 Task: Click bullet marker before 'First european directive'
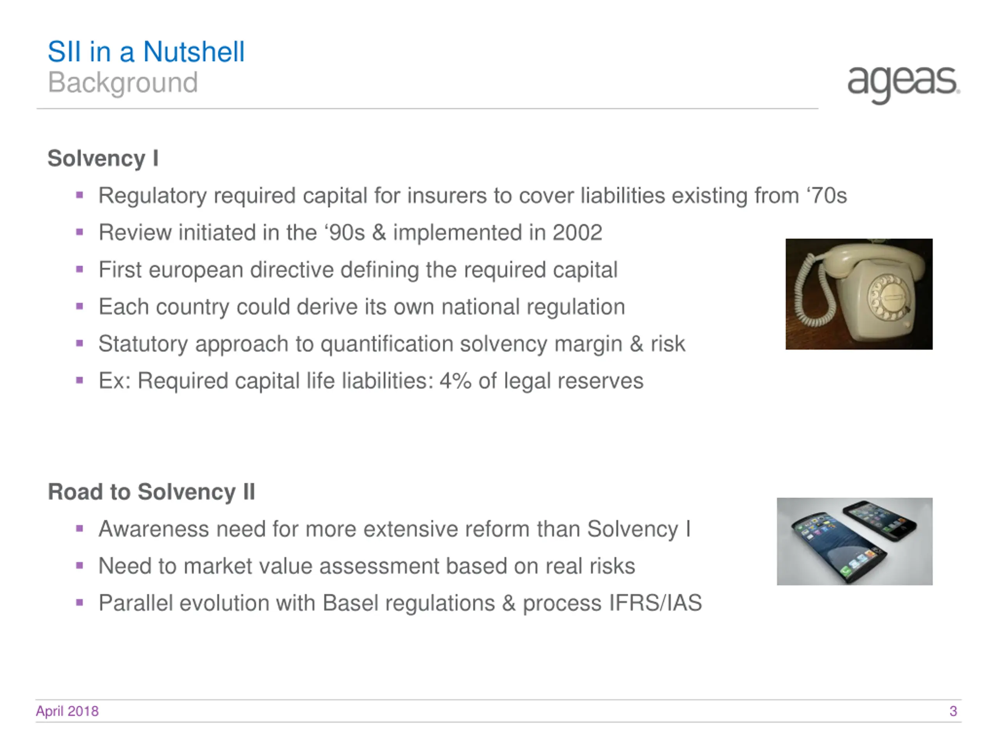(80, 270)
